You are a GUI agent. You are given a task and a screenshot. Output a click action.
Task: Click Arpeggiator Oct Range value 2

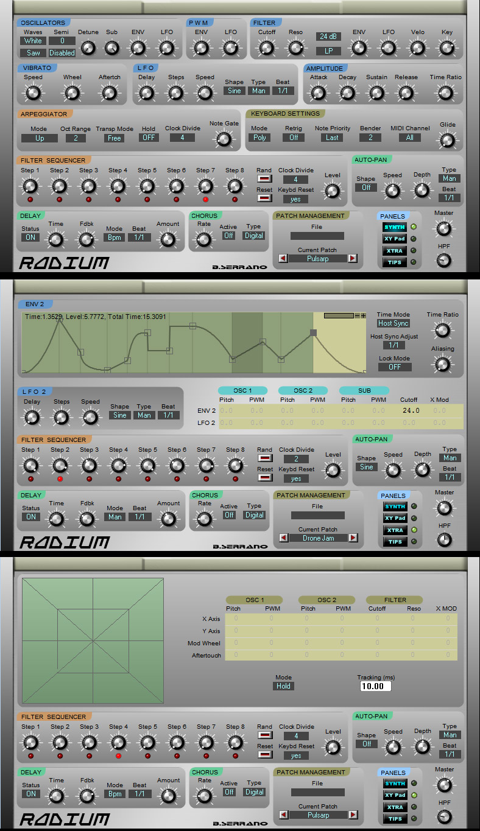(x=76, y=138)
